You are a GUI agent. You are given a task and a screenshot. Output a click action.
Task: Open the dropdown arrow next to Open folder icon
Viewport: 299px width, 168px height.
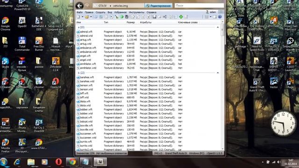[91, 17]
